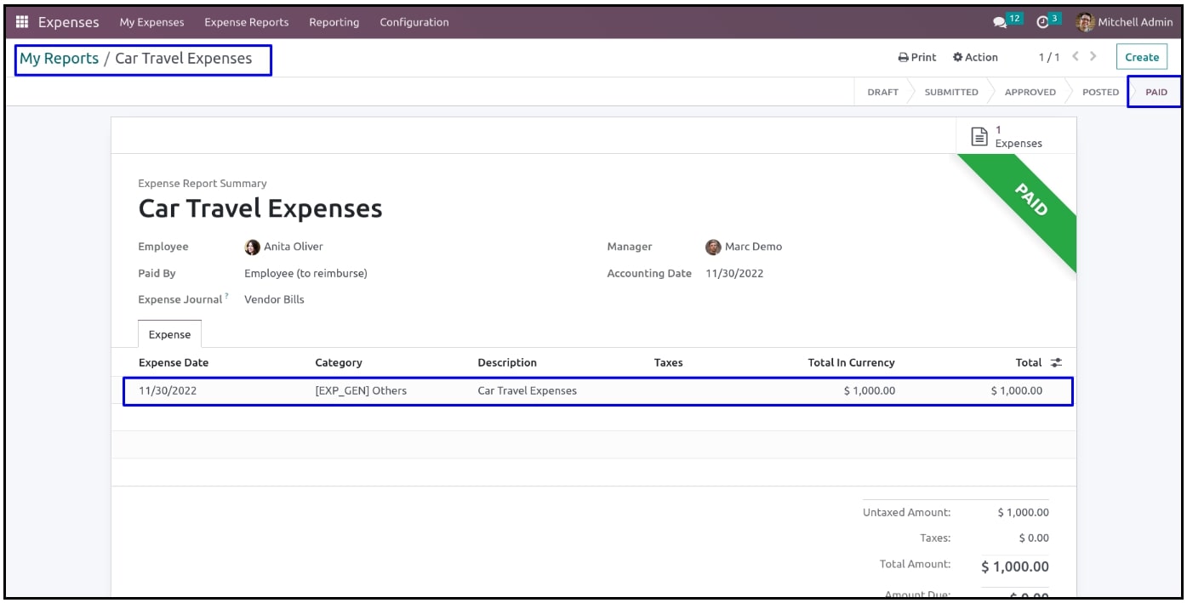The image size is (1187, 603).
Task: Open the Expense Reports menu
Action: (246, 22)
